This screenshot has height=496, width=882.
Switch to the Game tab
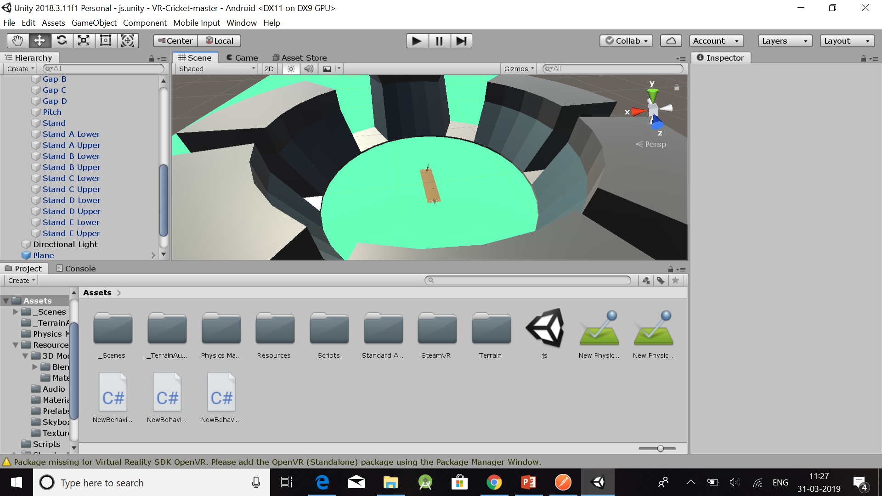242,57
